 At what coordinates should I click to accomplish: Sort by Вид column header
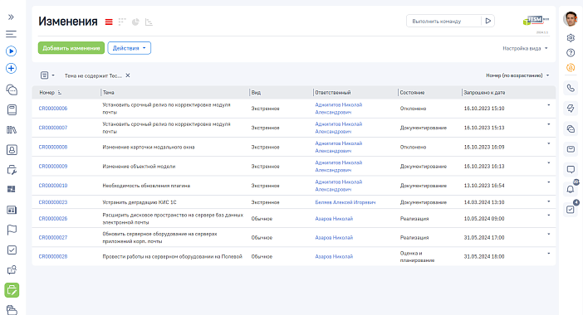point(256,92)
